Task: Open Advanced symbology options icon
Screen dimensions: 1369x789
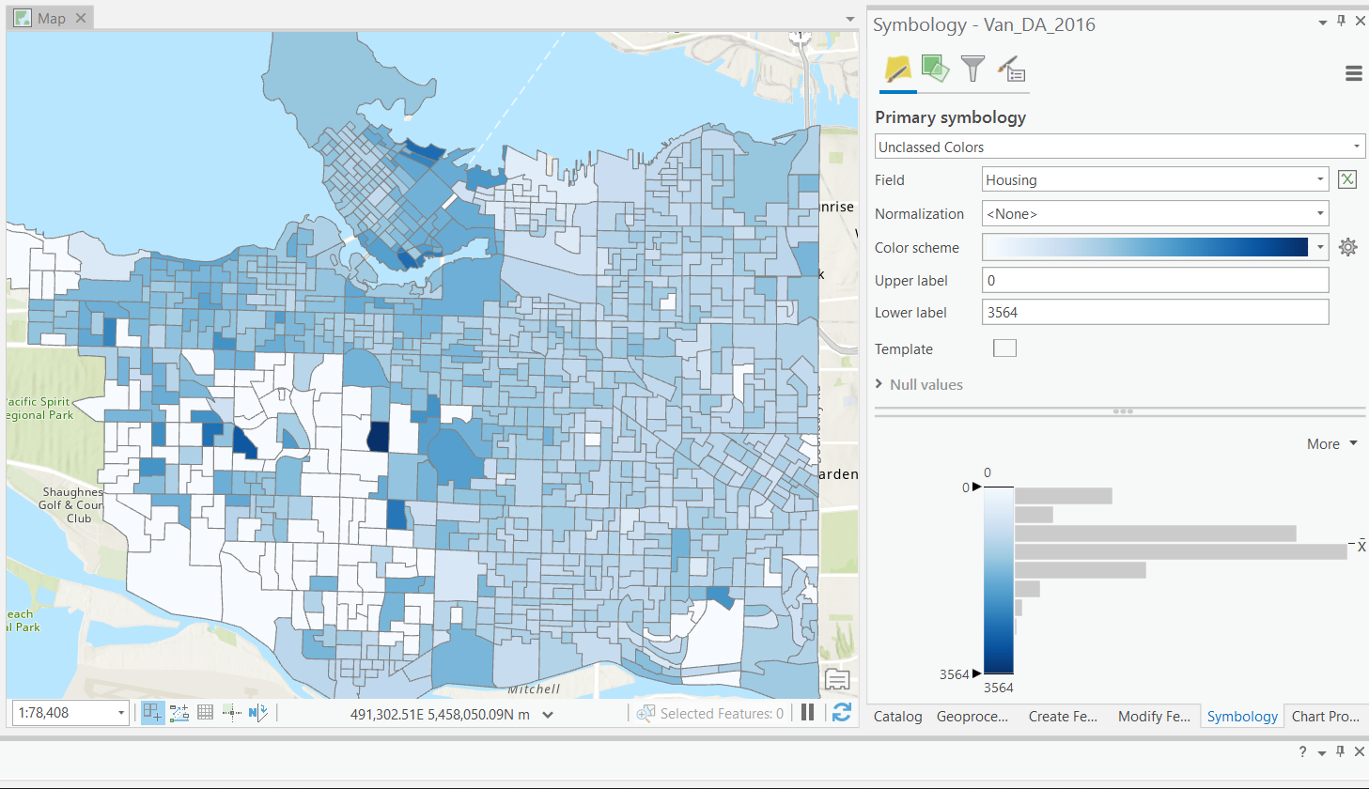Action: [1011, 69]
